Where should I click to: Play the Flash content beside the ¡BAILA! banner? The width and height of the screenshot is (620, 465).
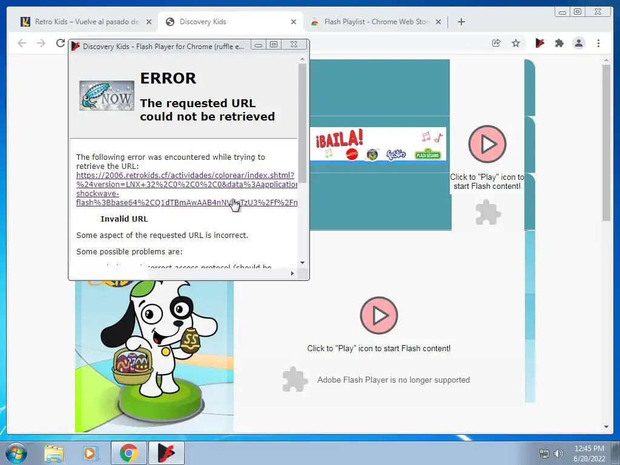click(487, 144)
